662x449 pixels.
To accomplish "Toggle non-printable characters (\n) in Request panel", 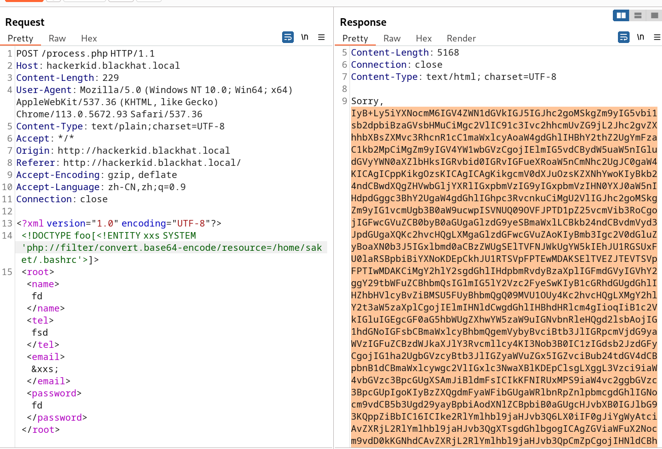I will (x=305, y=37).
